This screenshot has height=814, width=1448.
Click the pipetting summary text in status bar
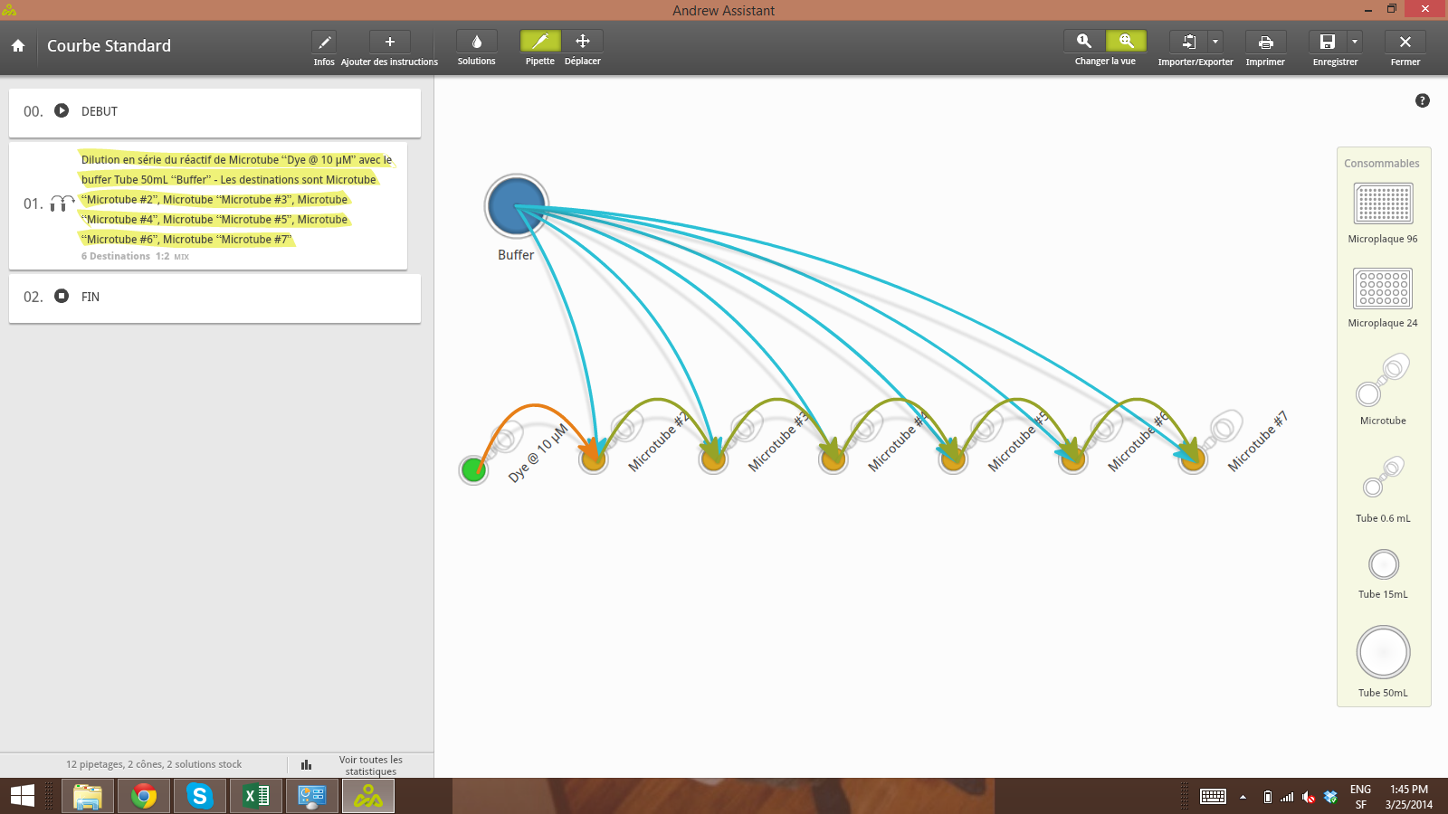pyautogui.click(x=154, y=764)
